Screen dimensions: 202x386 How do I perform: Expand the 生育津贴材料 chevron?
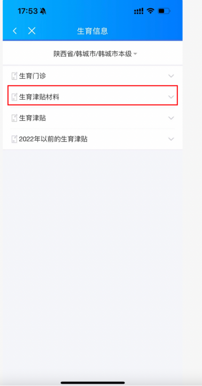coord(171,97)
